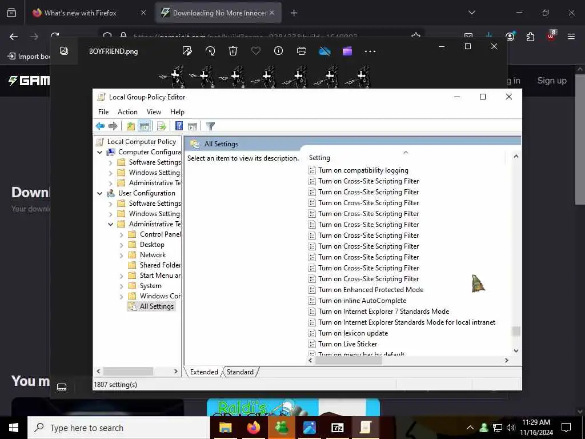This screenshot has width=585, height=439.
Task: Expand the Desktop folder node
Action: pyautogui.click(x=121, y=245)
